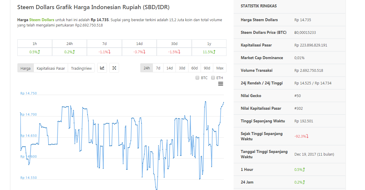Select the 24h chart range
This screenshot has width=365, height=190.
(x=146, y=68)
